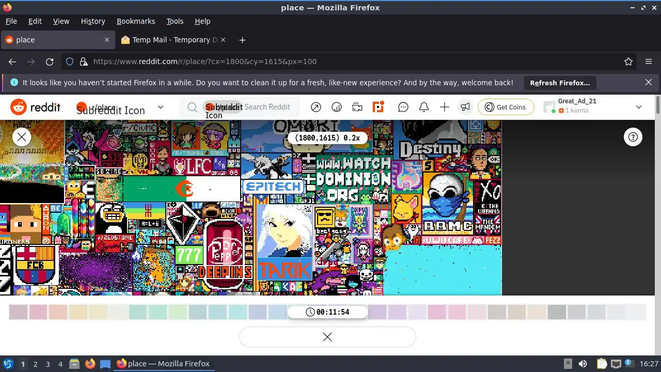Click the Destiny pixel art

[430, 150]
